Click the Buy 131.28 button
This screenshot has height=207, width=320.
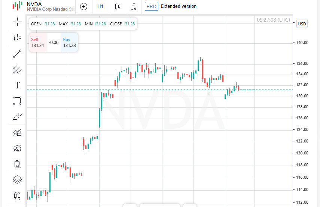pyautogui.click(x=69, y=42)
